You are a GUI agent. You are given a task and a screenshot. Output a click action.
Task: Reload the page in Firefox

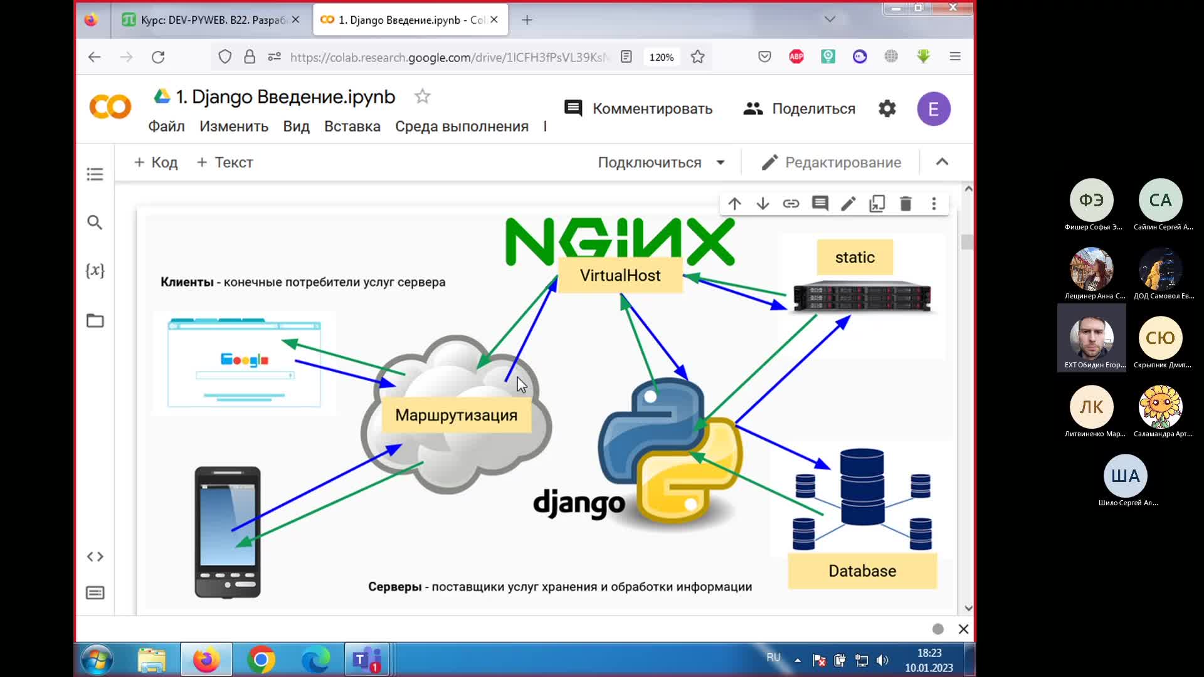point(158,57)
